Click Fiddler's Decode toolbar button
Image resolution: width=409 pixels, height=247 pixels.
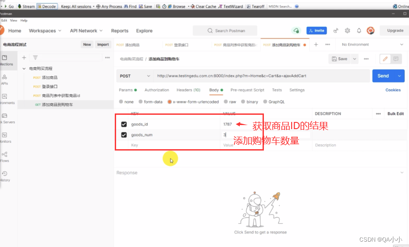(x=47, y=6)
